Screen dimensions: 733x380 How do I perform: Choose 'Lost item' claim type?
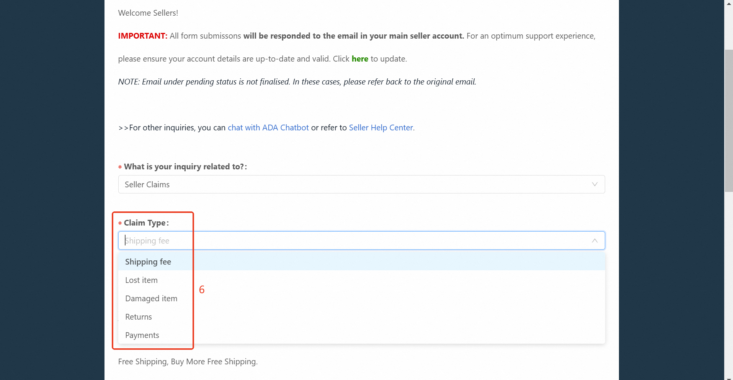point(141,280)
